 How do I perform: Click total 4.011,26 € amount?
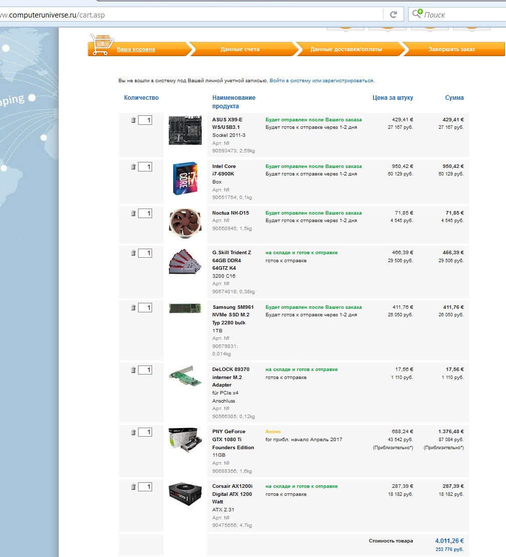(x=449, y=540)
